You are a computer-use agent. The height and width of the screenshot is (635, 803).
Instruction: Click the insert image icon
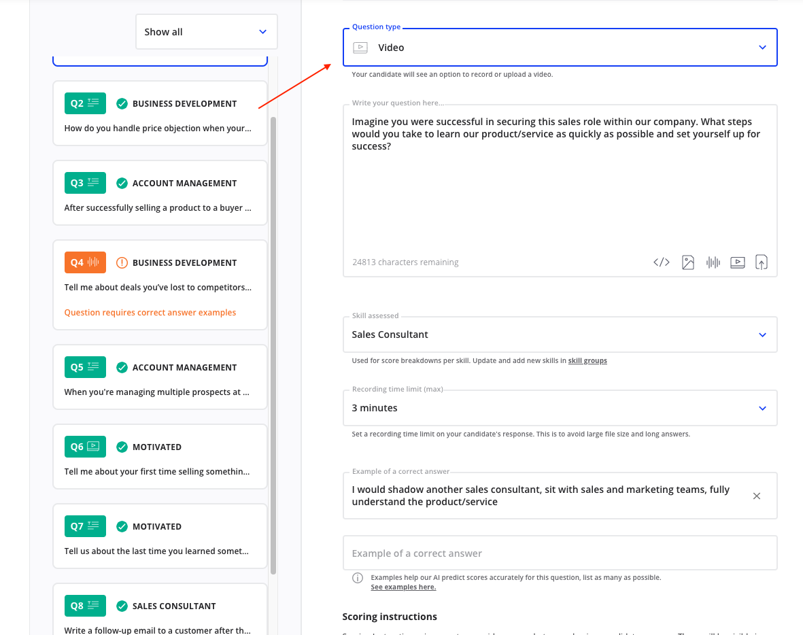point(688,262)
